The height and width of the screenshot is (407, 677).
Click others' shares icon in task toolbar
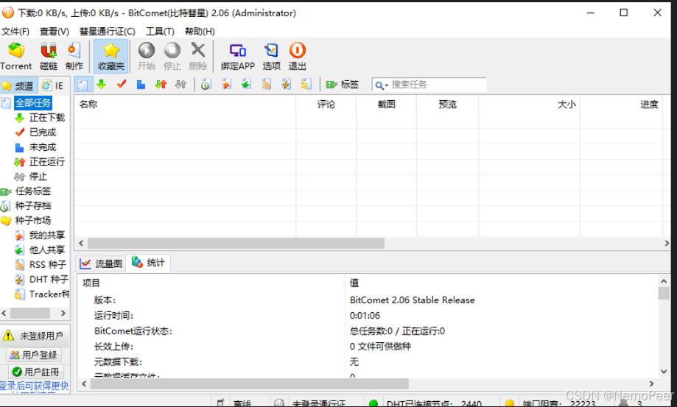[246, 84]
